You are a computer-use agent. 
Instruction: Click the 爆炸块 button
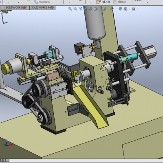[x=120, y=2]
